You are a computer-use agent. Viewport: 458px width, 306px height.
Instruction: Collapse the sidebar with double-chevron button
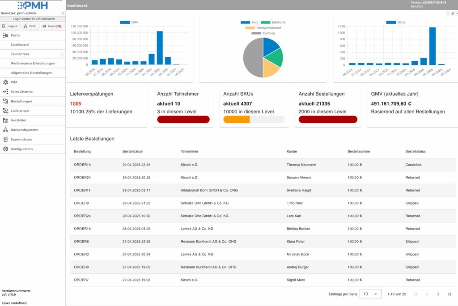pyautogui.click(x=63, y=13)
